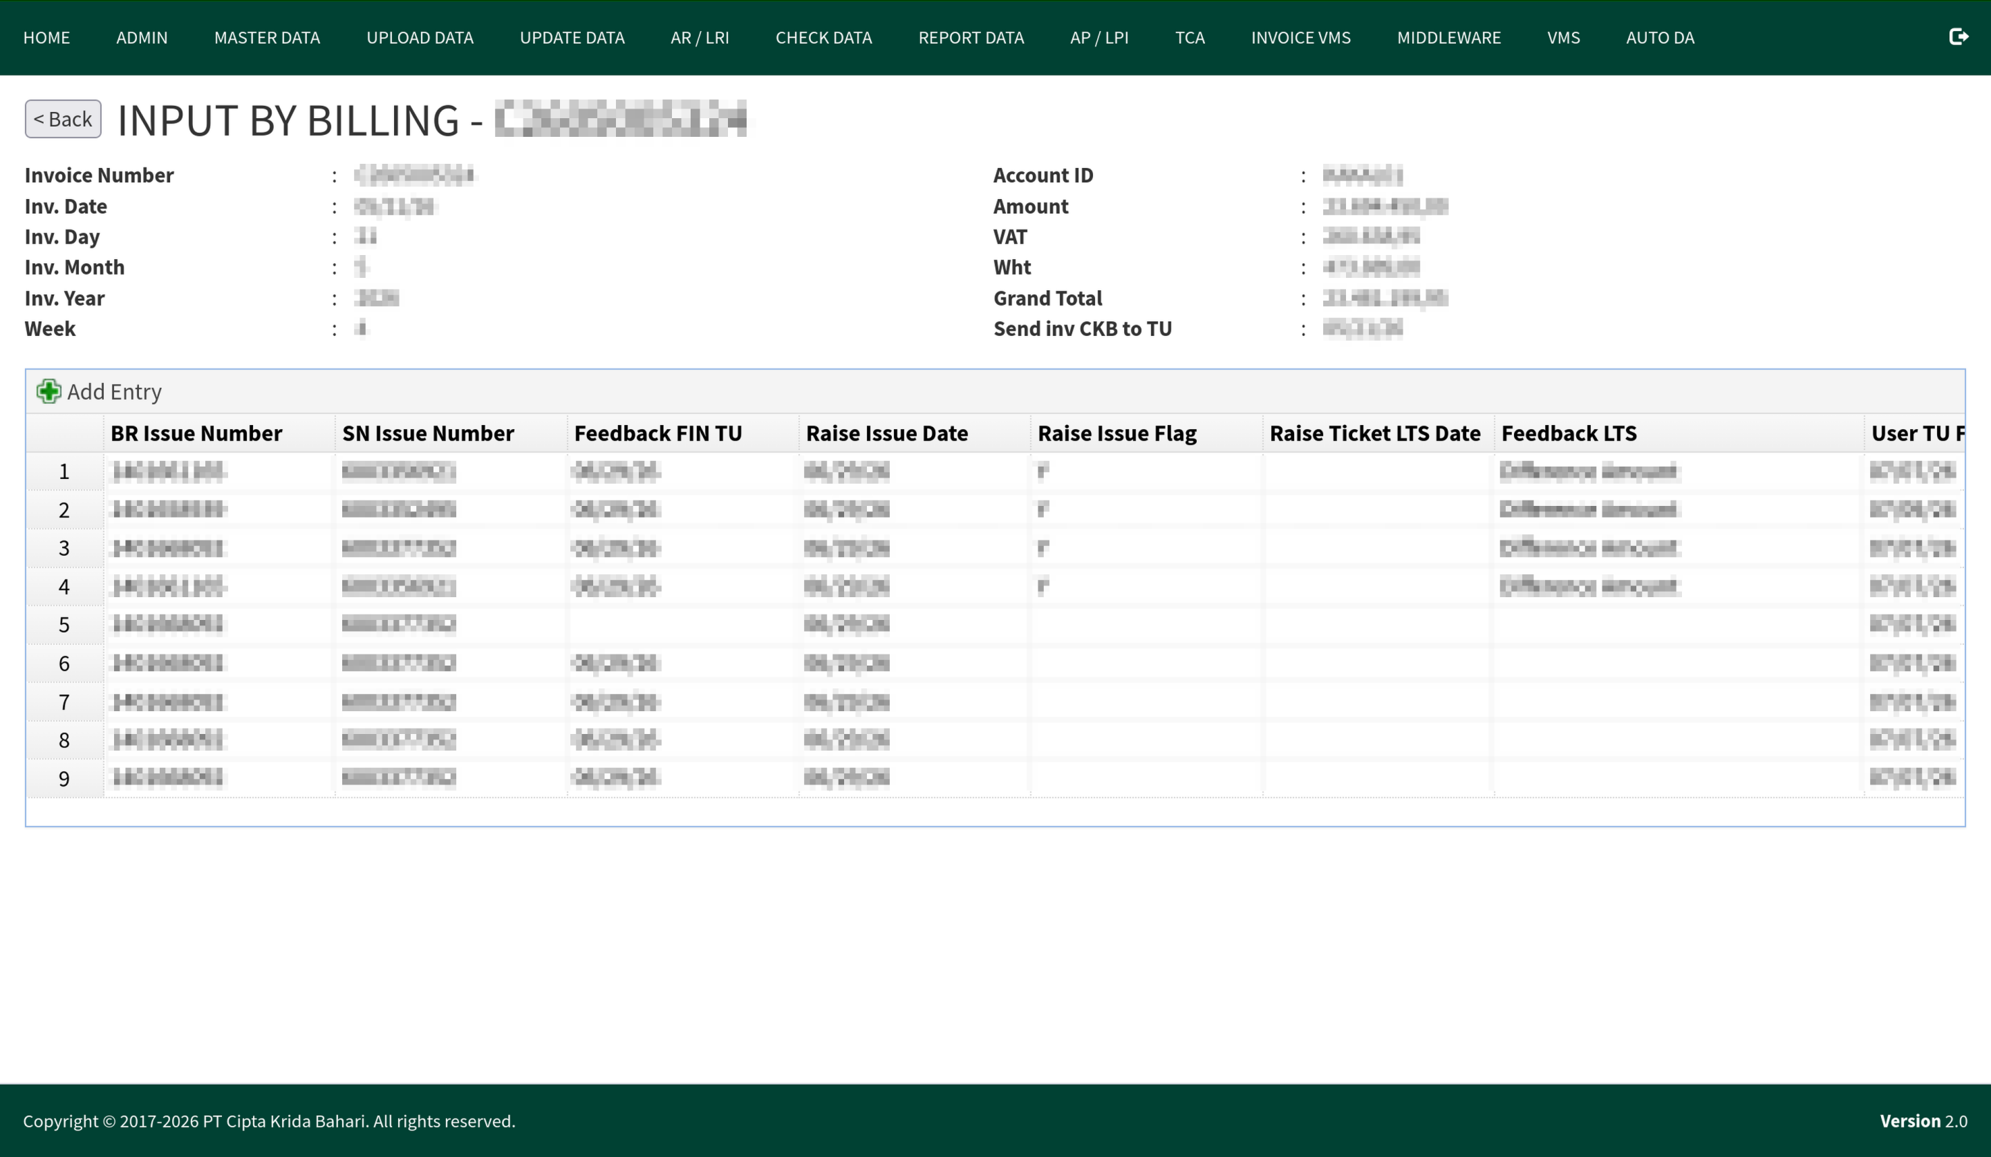Select row number 8 in the grid
The image size is (1991, 1157).
[64, 740]
